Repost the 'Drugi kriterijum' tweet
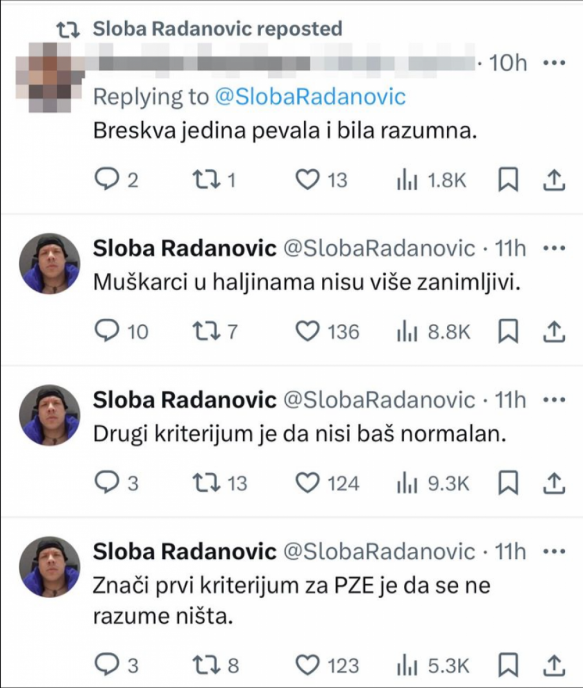This screenshot has width=583, height=688. [206, 483]
